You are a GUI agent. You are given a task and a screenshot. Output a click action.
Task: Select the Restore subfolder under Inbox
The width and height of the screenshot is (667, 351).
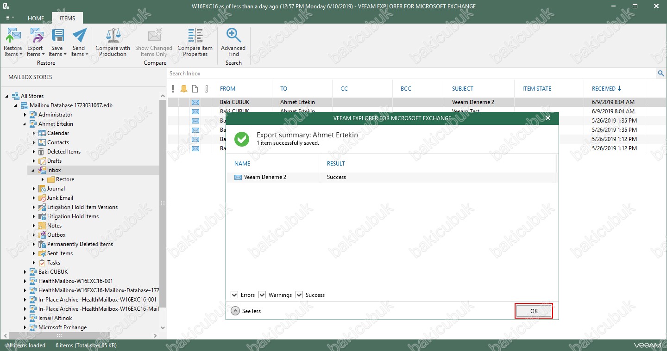65,179
